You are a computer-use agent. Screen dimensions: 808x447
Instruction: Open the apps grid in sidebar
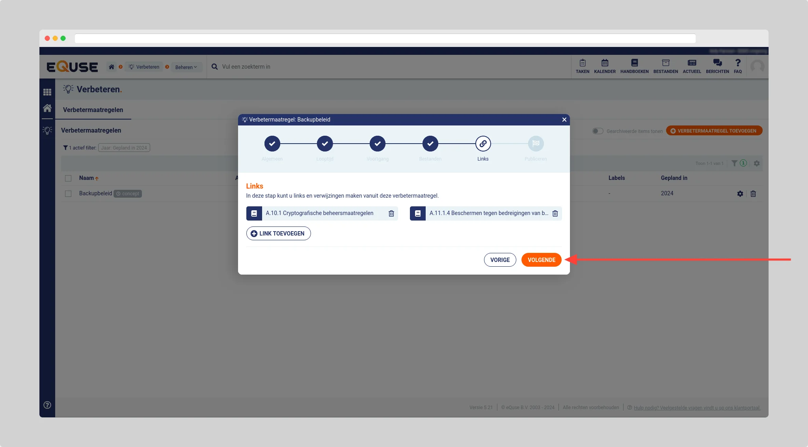(x=47, y=92)
